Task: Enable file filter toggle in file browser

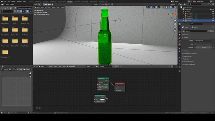Action: pyautogui.click(x=27, y=11)
